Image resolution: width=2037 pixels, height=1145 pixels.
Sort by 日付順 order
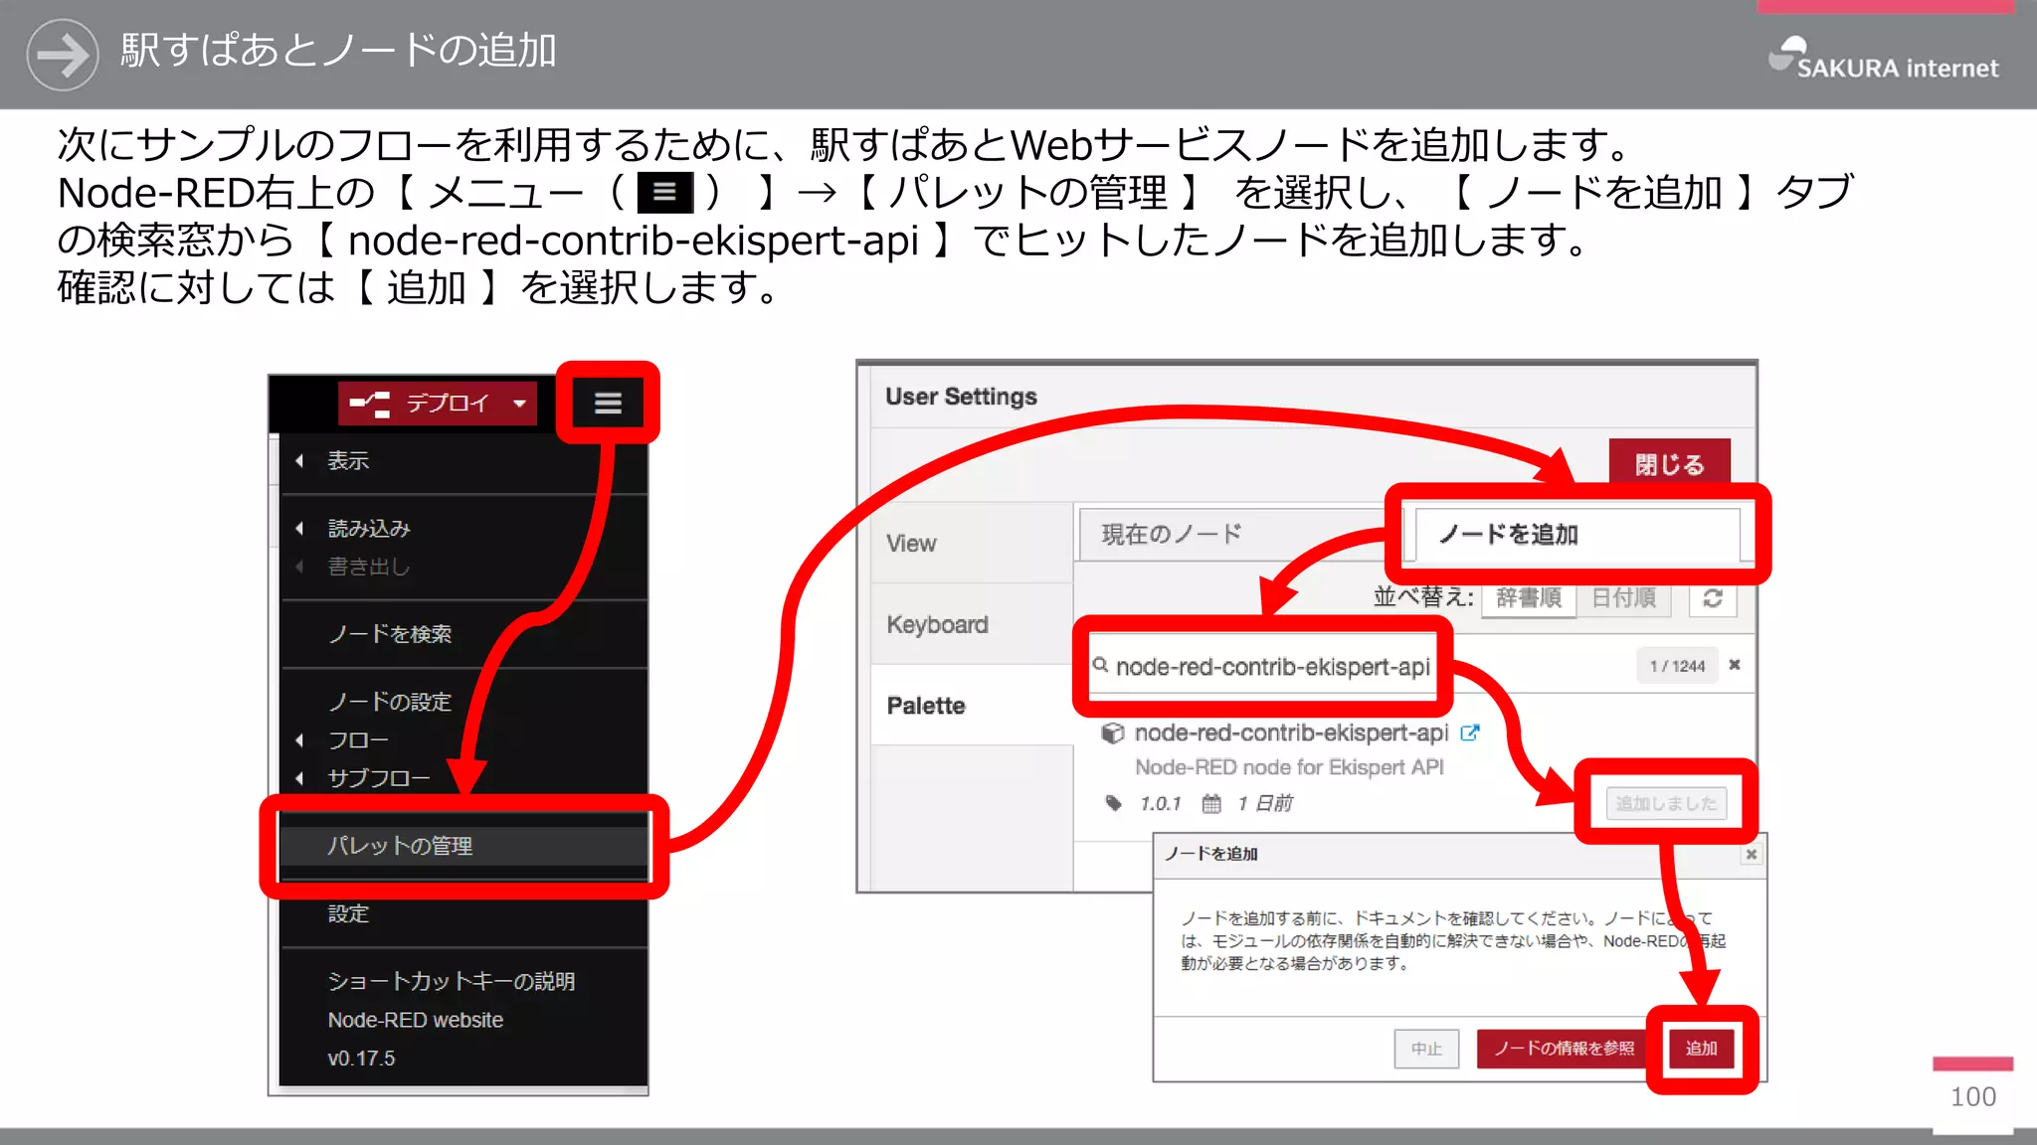click(1623, 597)
